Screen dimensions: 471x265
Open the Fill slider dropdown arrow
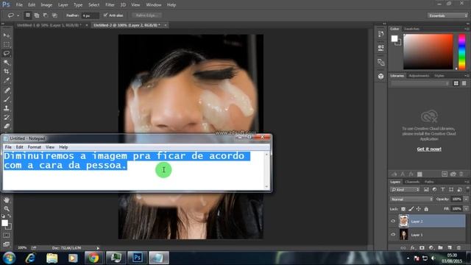(466, 208)
